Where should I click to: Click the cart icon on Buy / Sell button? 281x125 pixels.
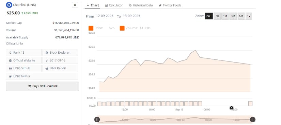point(29,86)
